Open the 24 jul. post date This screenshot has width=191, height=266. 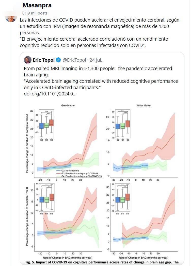pyautogui.click(x=96, y=60)
